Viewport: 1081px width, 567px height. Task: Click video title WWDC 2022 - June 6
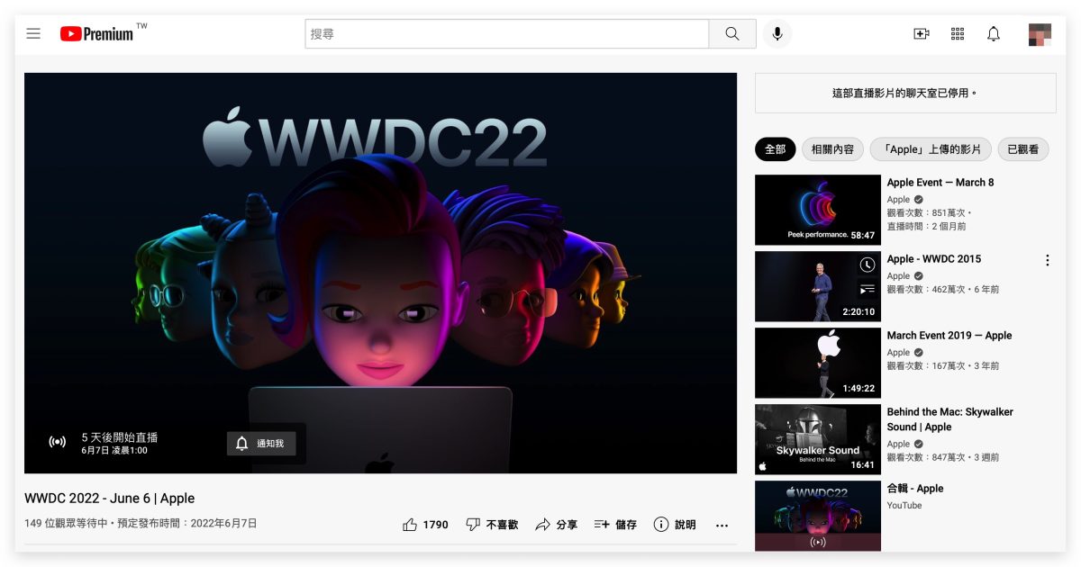tap(110, 499)
